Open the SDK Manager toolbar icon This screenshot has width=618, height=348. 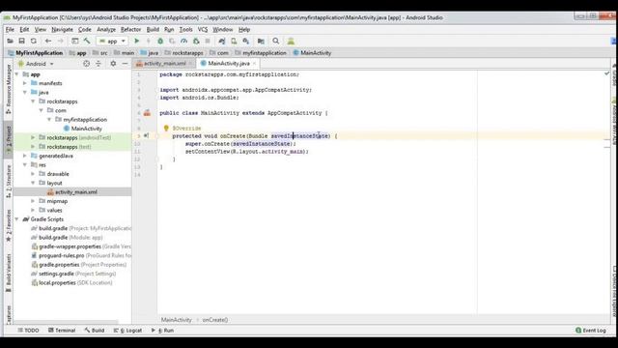point(246,41)
